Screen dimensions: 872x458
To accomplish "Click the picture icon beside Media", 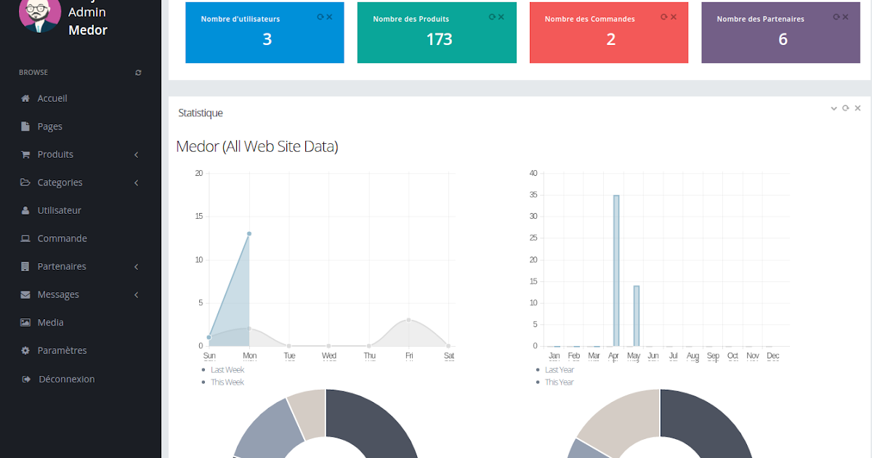I will pos(25,322).
